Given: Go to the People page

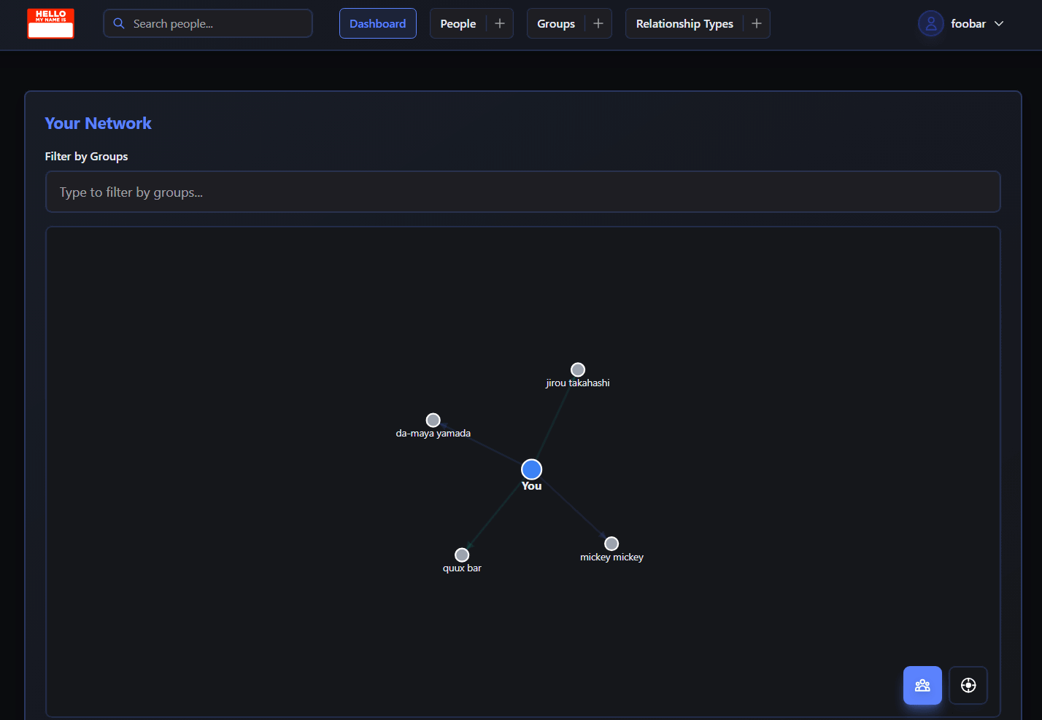Looking at the screenshot, I should 458,23.
